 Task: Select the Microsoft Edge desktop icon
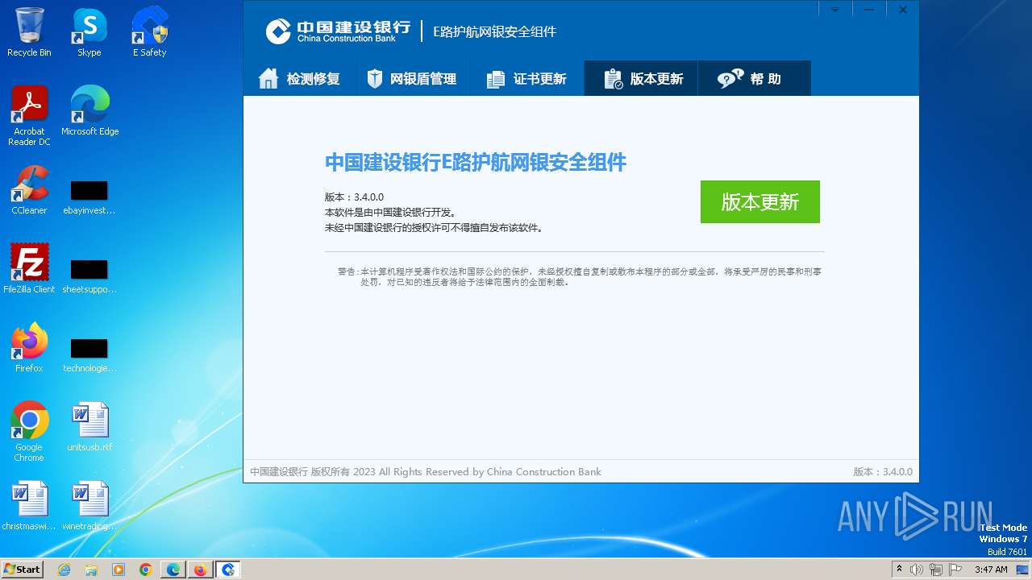89,111
